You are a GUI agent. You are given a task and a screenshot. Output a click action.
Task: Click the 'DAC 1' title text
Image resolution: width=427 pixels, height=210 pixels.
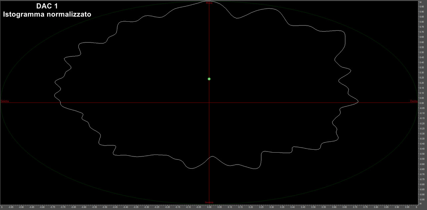point(47,6)
